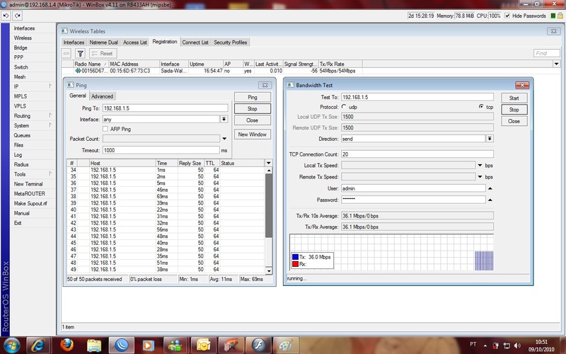Open the Direction dropdown in Bandwidth Test
The image size is (566, 354).
tap(490, 139)
